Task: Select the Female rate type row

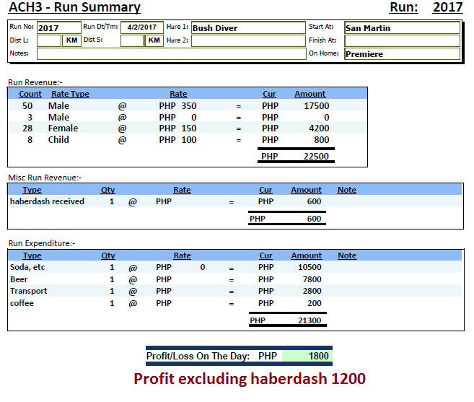Action: click(x=63, y=128)
